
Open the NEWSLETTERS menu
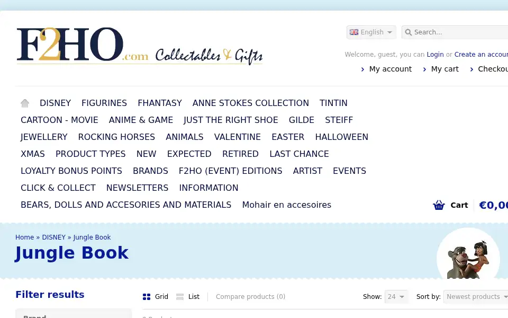tap(137, 188)
